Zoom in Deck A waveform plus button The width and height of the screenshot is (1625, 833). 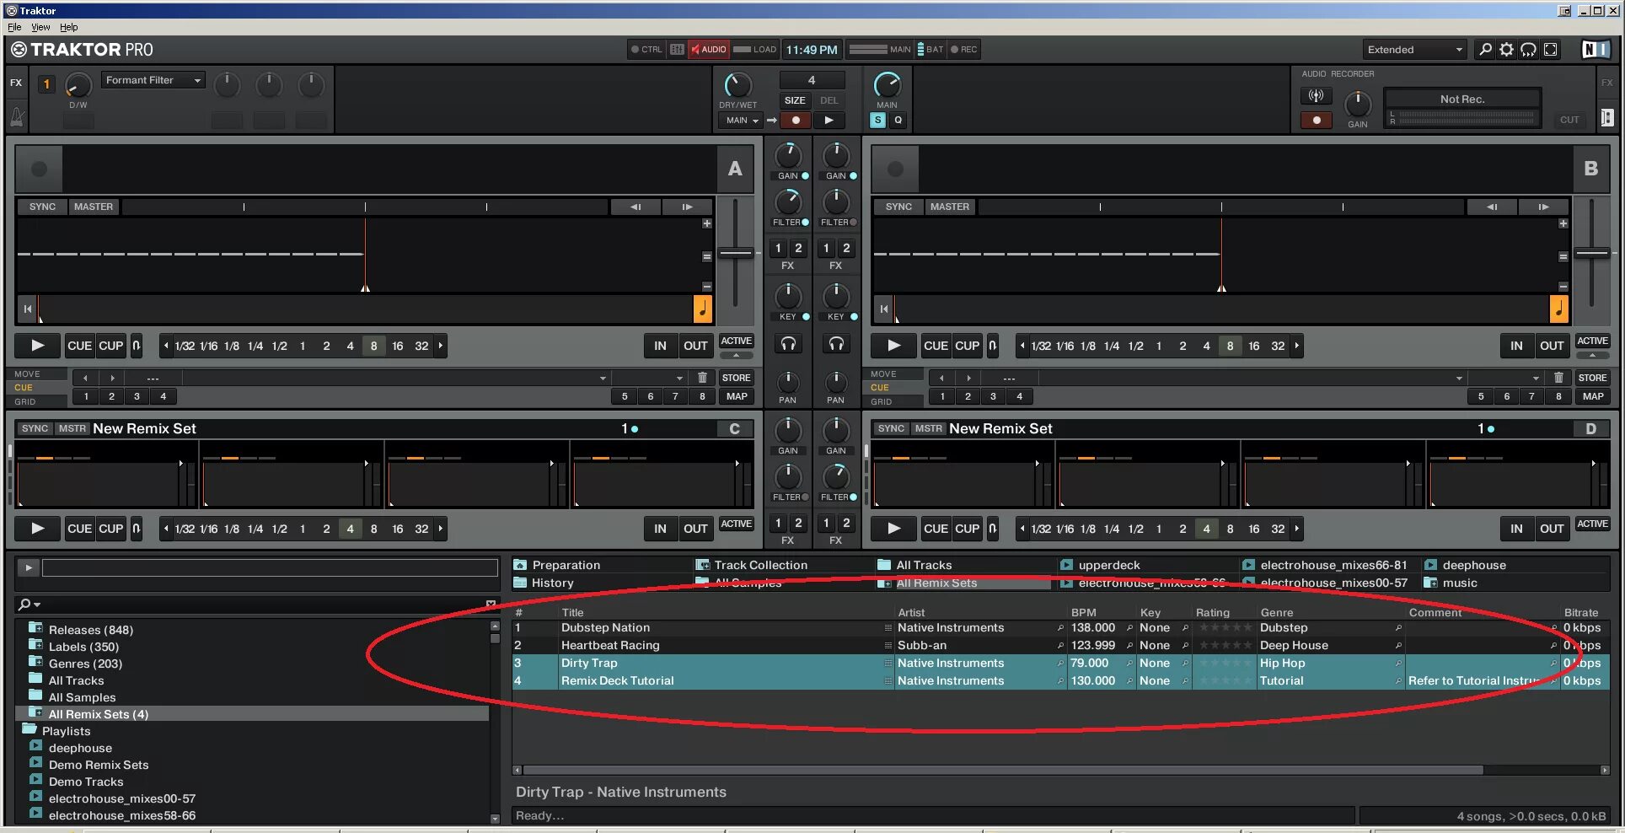click(707, 223)
